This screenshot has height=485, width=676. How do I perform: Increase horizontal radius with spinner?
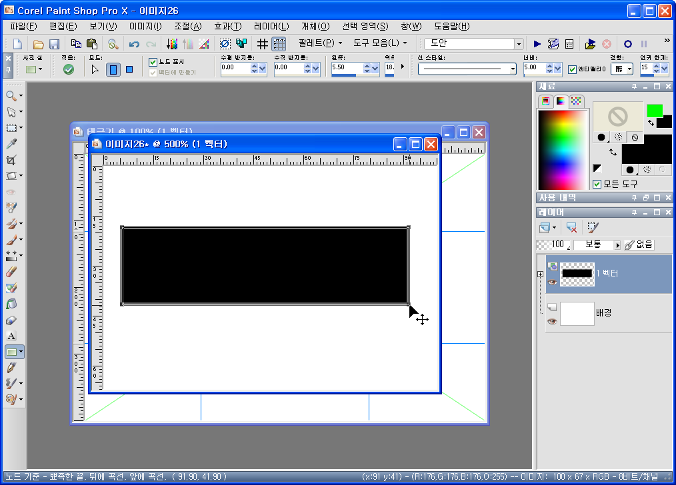click(x=254, y=65)
